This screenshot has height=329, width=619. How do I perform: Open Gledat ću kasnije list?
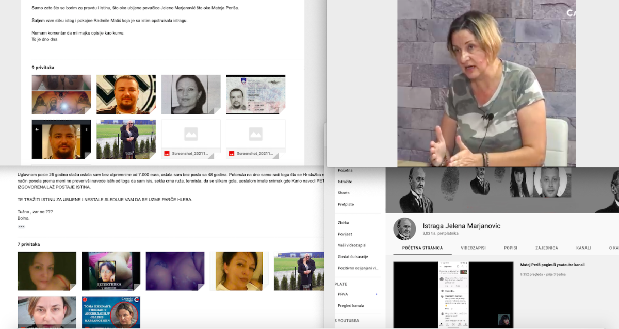[353, 257]
